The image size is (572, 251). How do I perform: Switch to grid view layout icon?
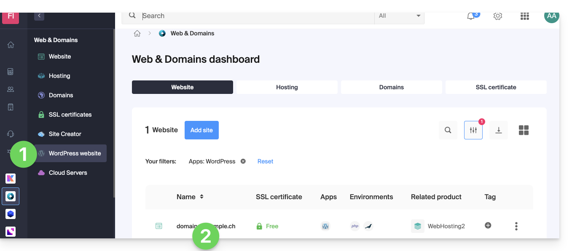tap(524, 130)
